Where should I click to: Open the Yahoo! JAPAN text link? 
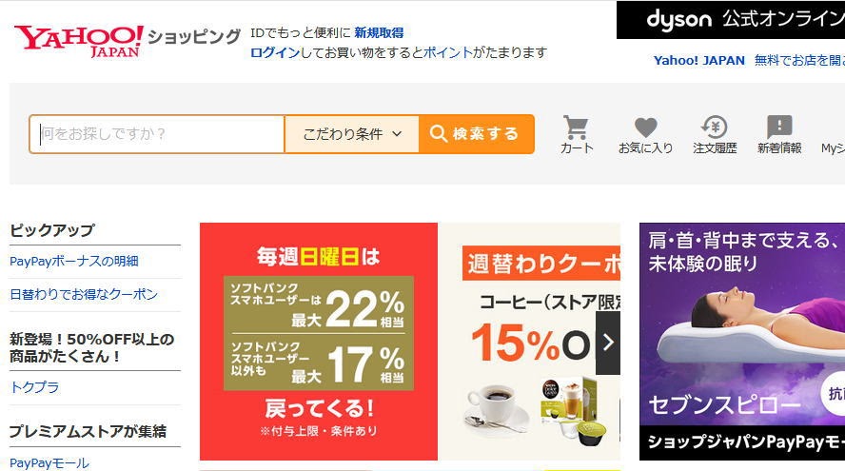tap(699, 60)
